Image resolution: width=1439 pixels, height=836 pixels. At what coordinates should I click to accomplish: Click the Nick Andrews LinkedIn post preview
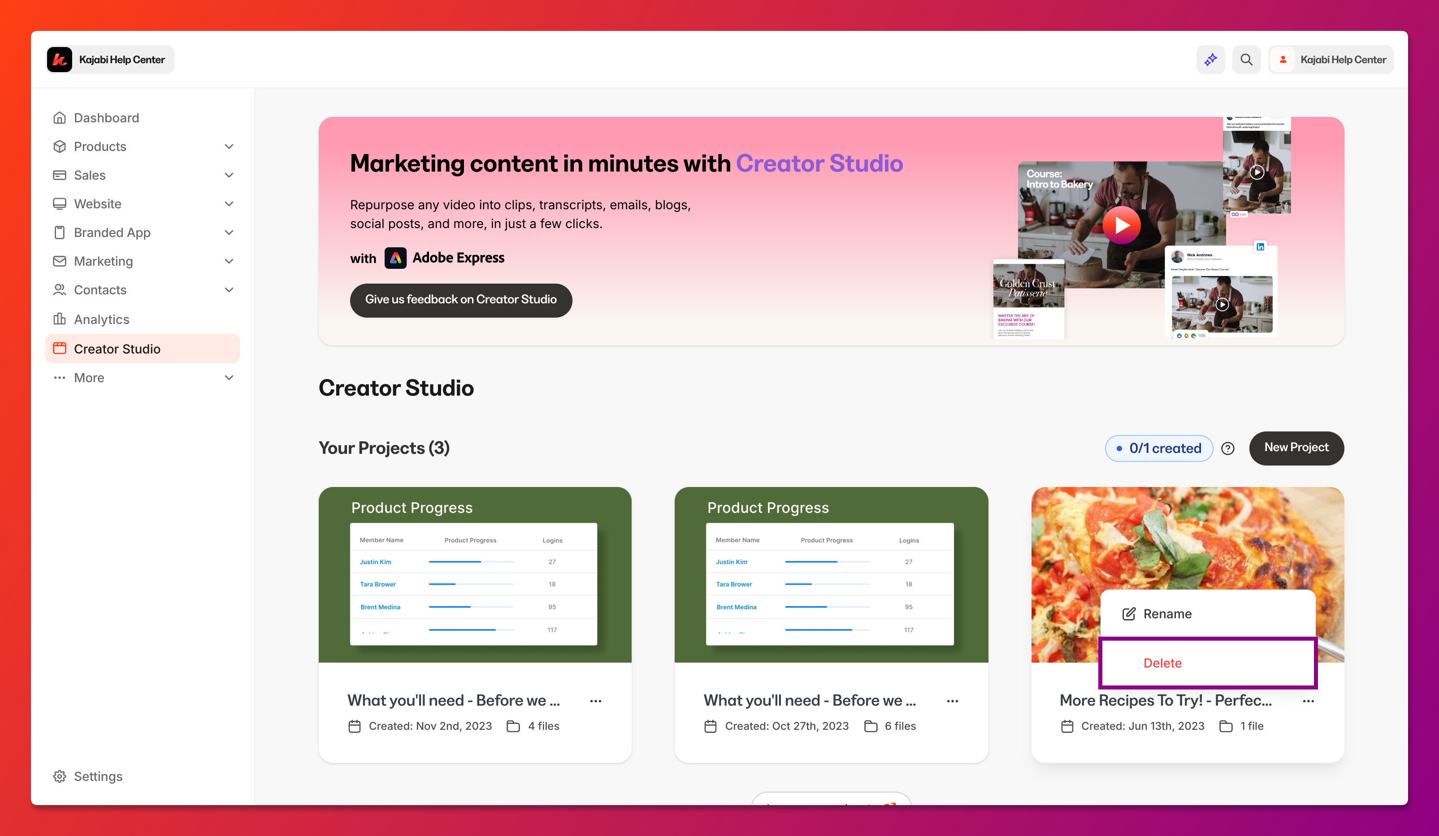coord(1221,291)
